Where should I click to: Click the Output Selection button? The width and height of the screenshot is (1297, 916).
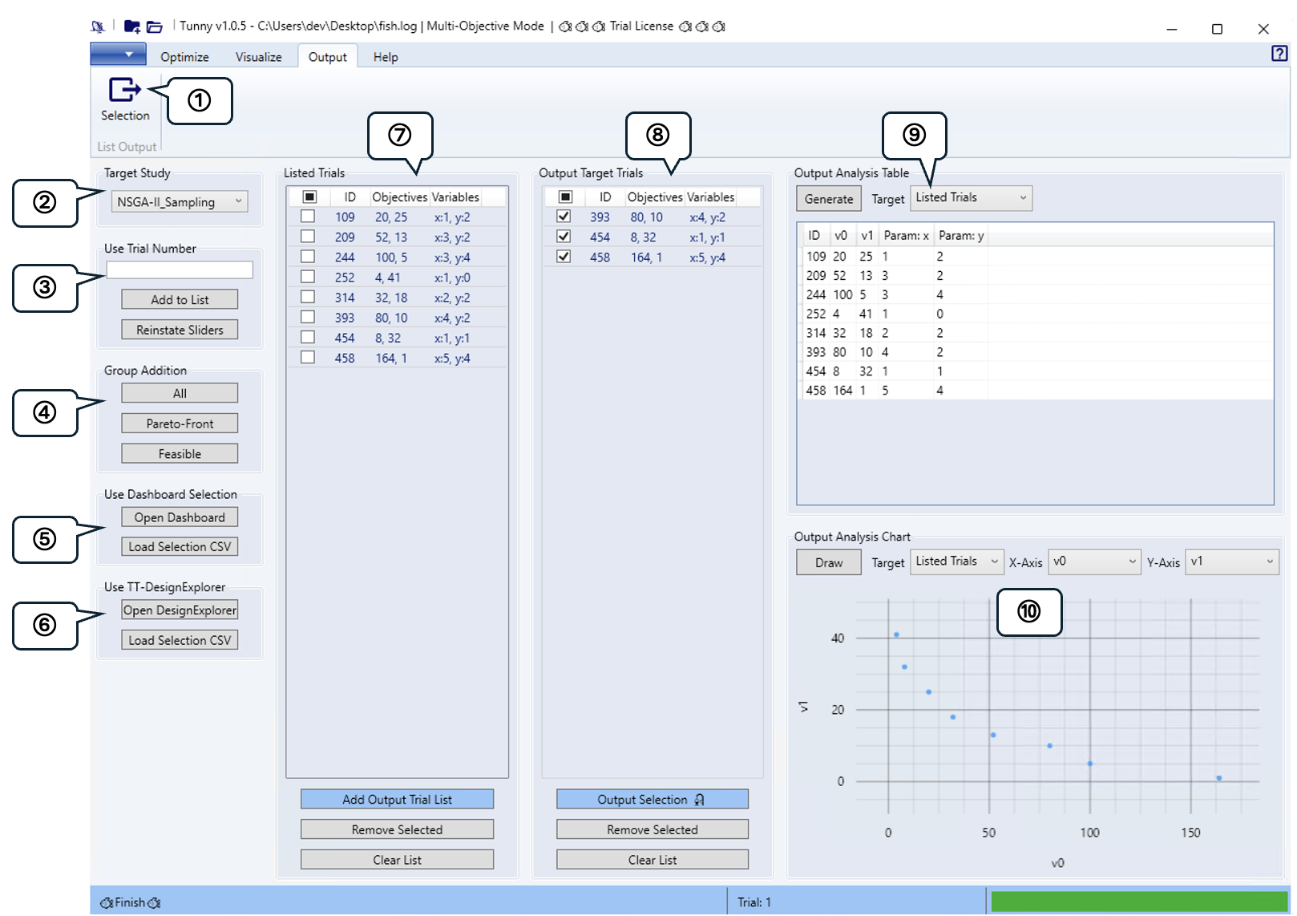tap(653, 799)
